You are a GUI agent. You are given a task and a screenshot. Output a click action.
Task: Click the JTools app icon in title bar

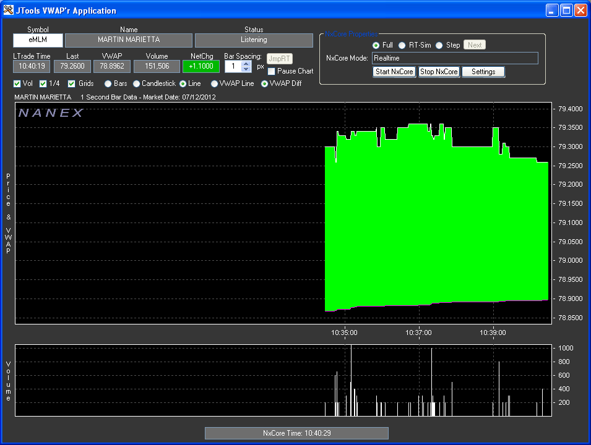8,10
